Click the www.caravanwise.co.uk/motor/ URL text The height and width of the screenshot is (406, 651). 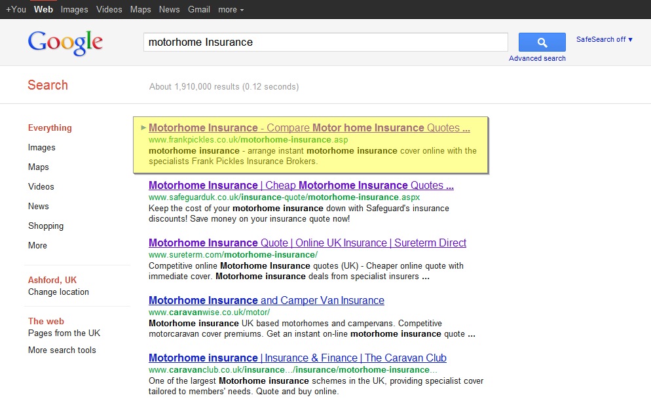click(210, 312)
